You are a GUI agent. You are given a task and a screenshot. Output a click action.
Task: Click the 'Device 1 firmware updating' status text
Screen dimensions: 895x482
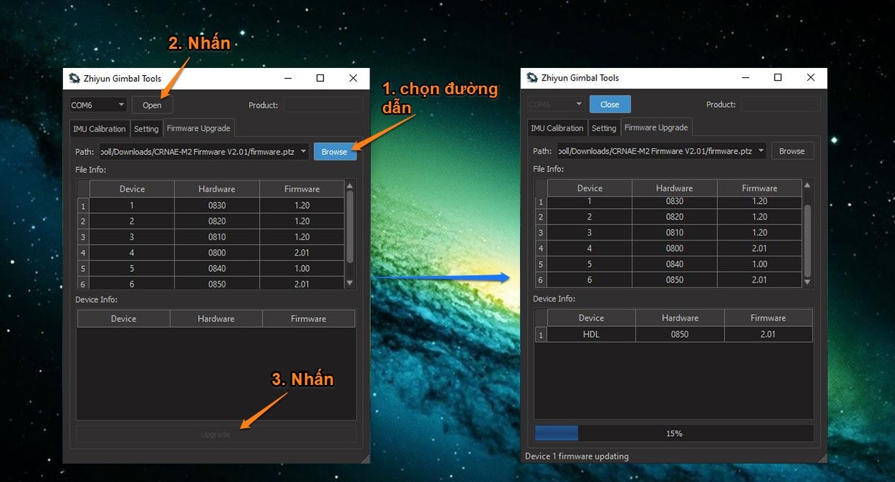[577, 457]
